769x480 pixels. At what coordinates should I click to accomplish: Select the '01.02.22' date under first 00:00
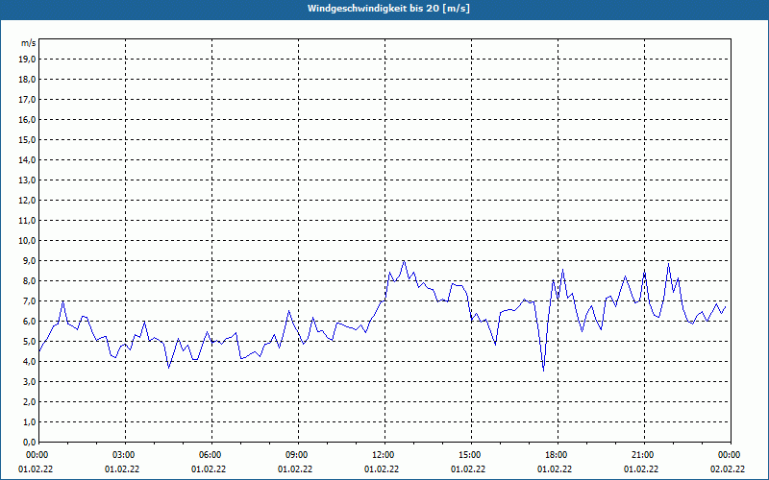point(36,469)
